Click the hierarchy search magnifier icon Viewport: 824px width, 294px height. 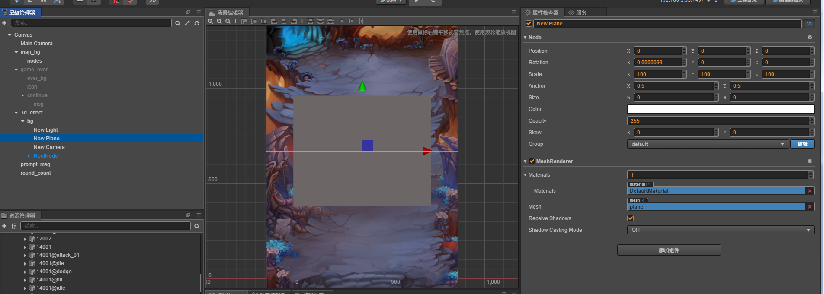click(x=178, y=23)
